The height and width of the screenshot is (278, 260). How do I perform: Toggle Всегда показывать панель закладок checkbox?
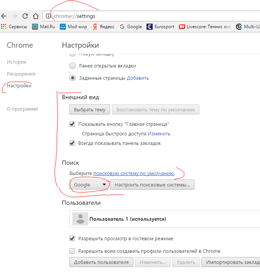[72, 143]
